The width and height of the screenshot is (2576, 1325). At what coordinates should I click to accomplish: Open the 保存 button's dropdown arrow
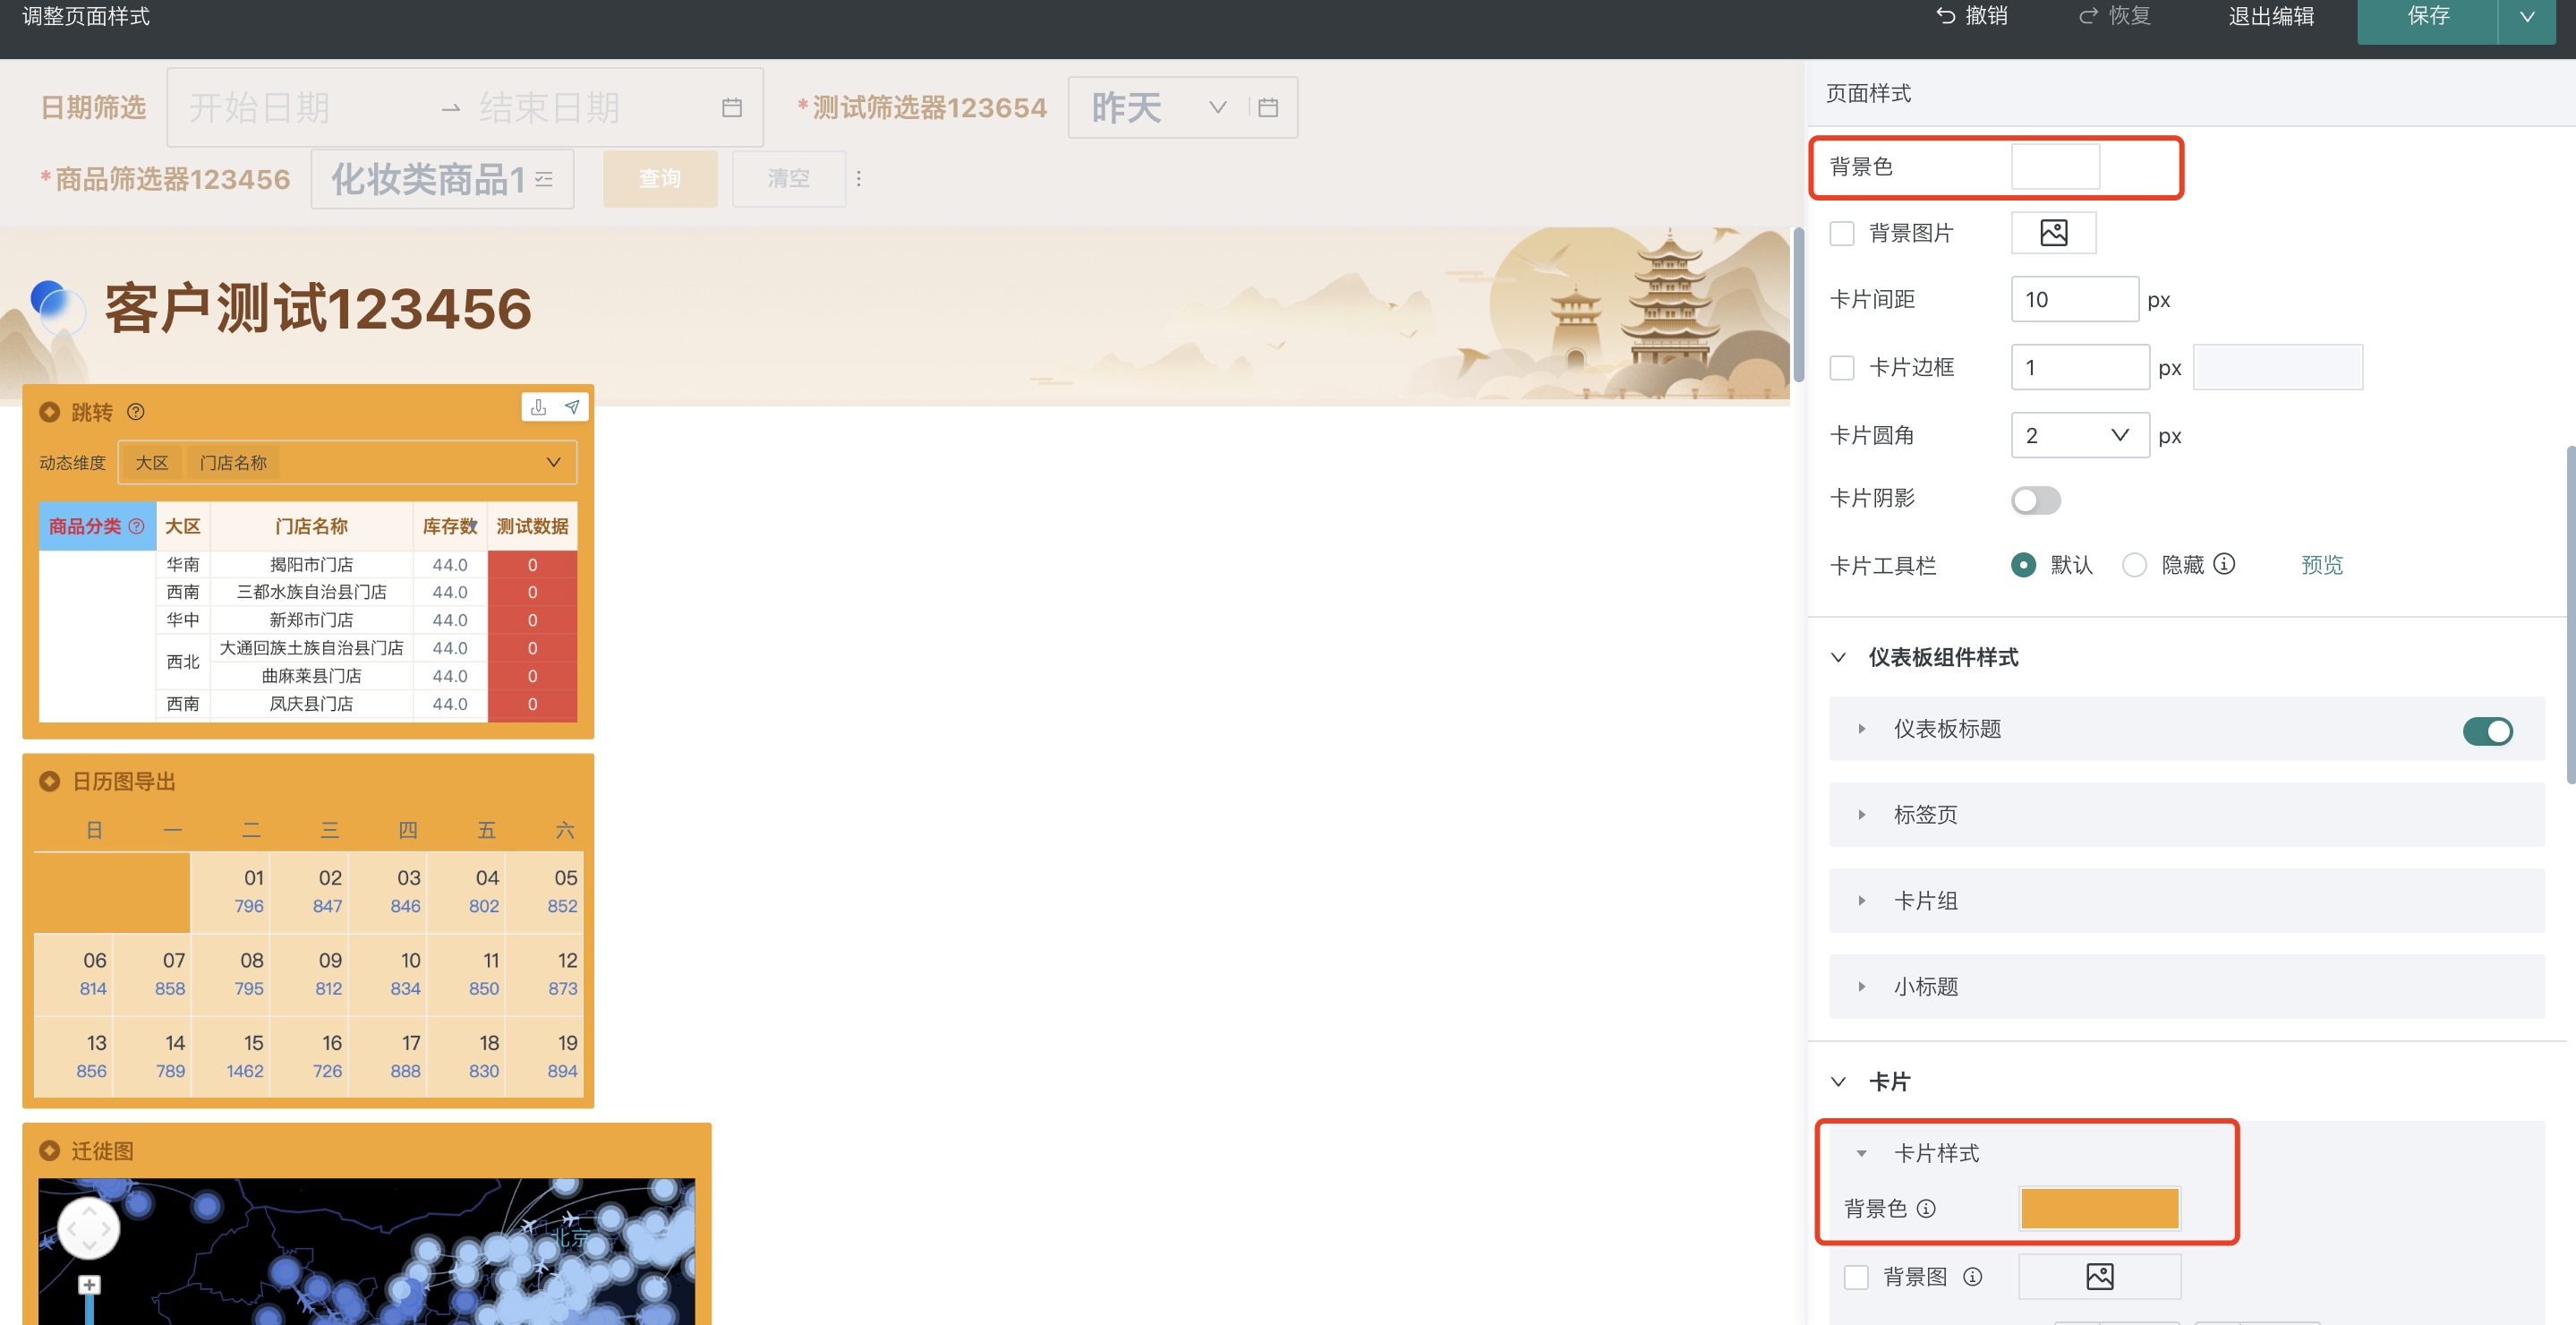point(2527,16)
